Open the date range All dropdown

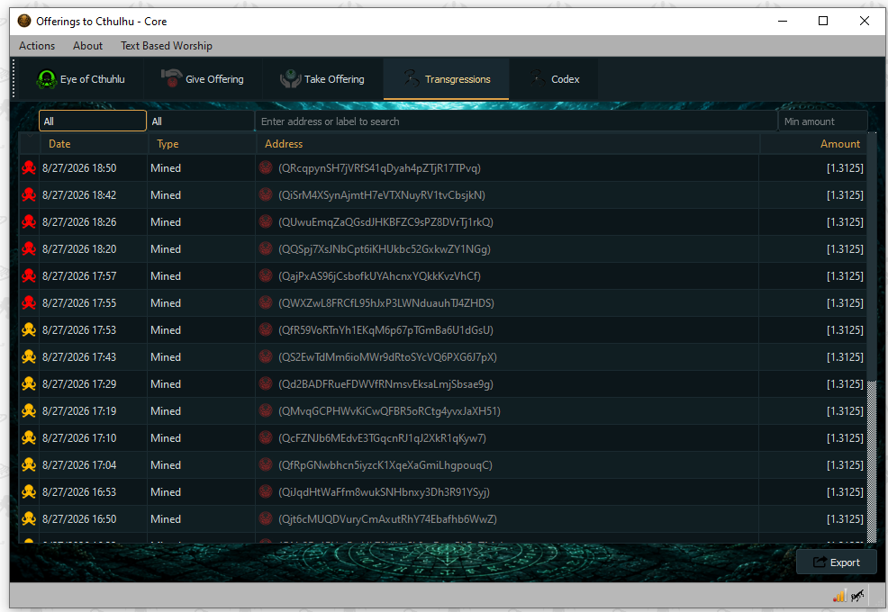click(x=92, y=121)
